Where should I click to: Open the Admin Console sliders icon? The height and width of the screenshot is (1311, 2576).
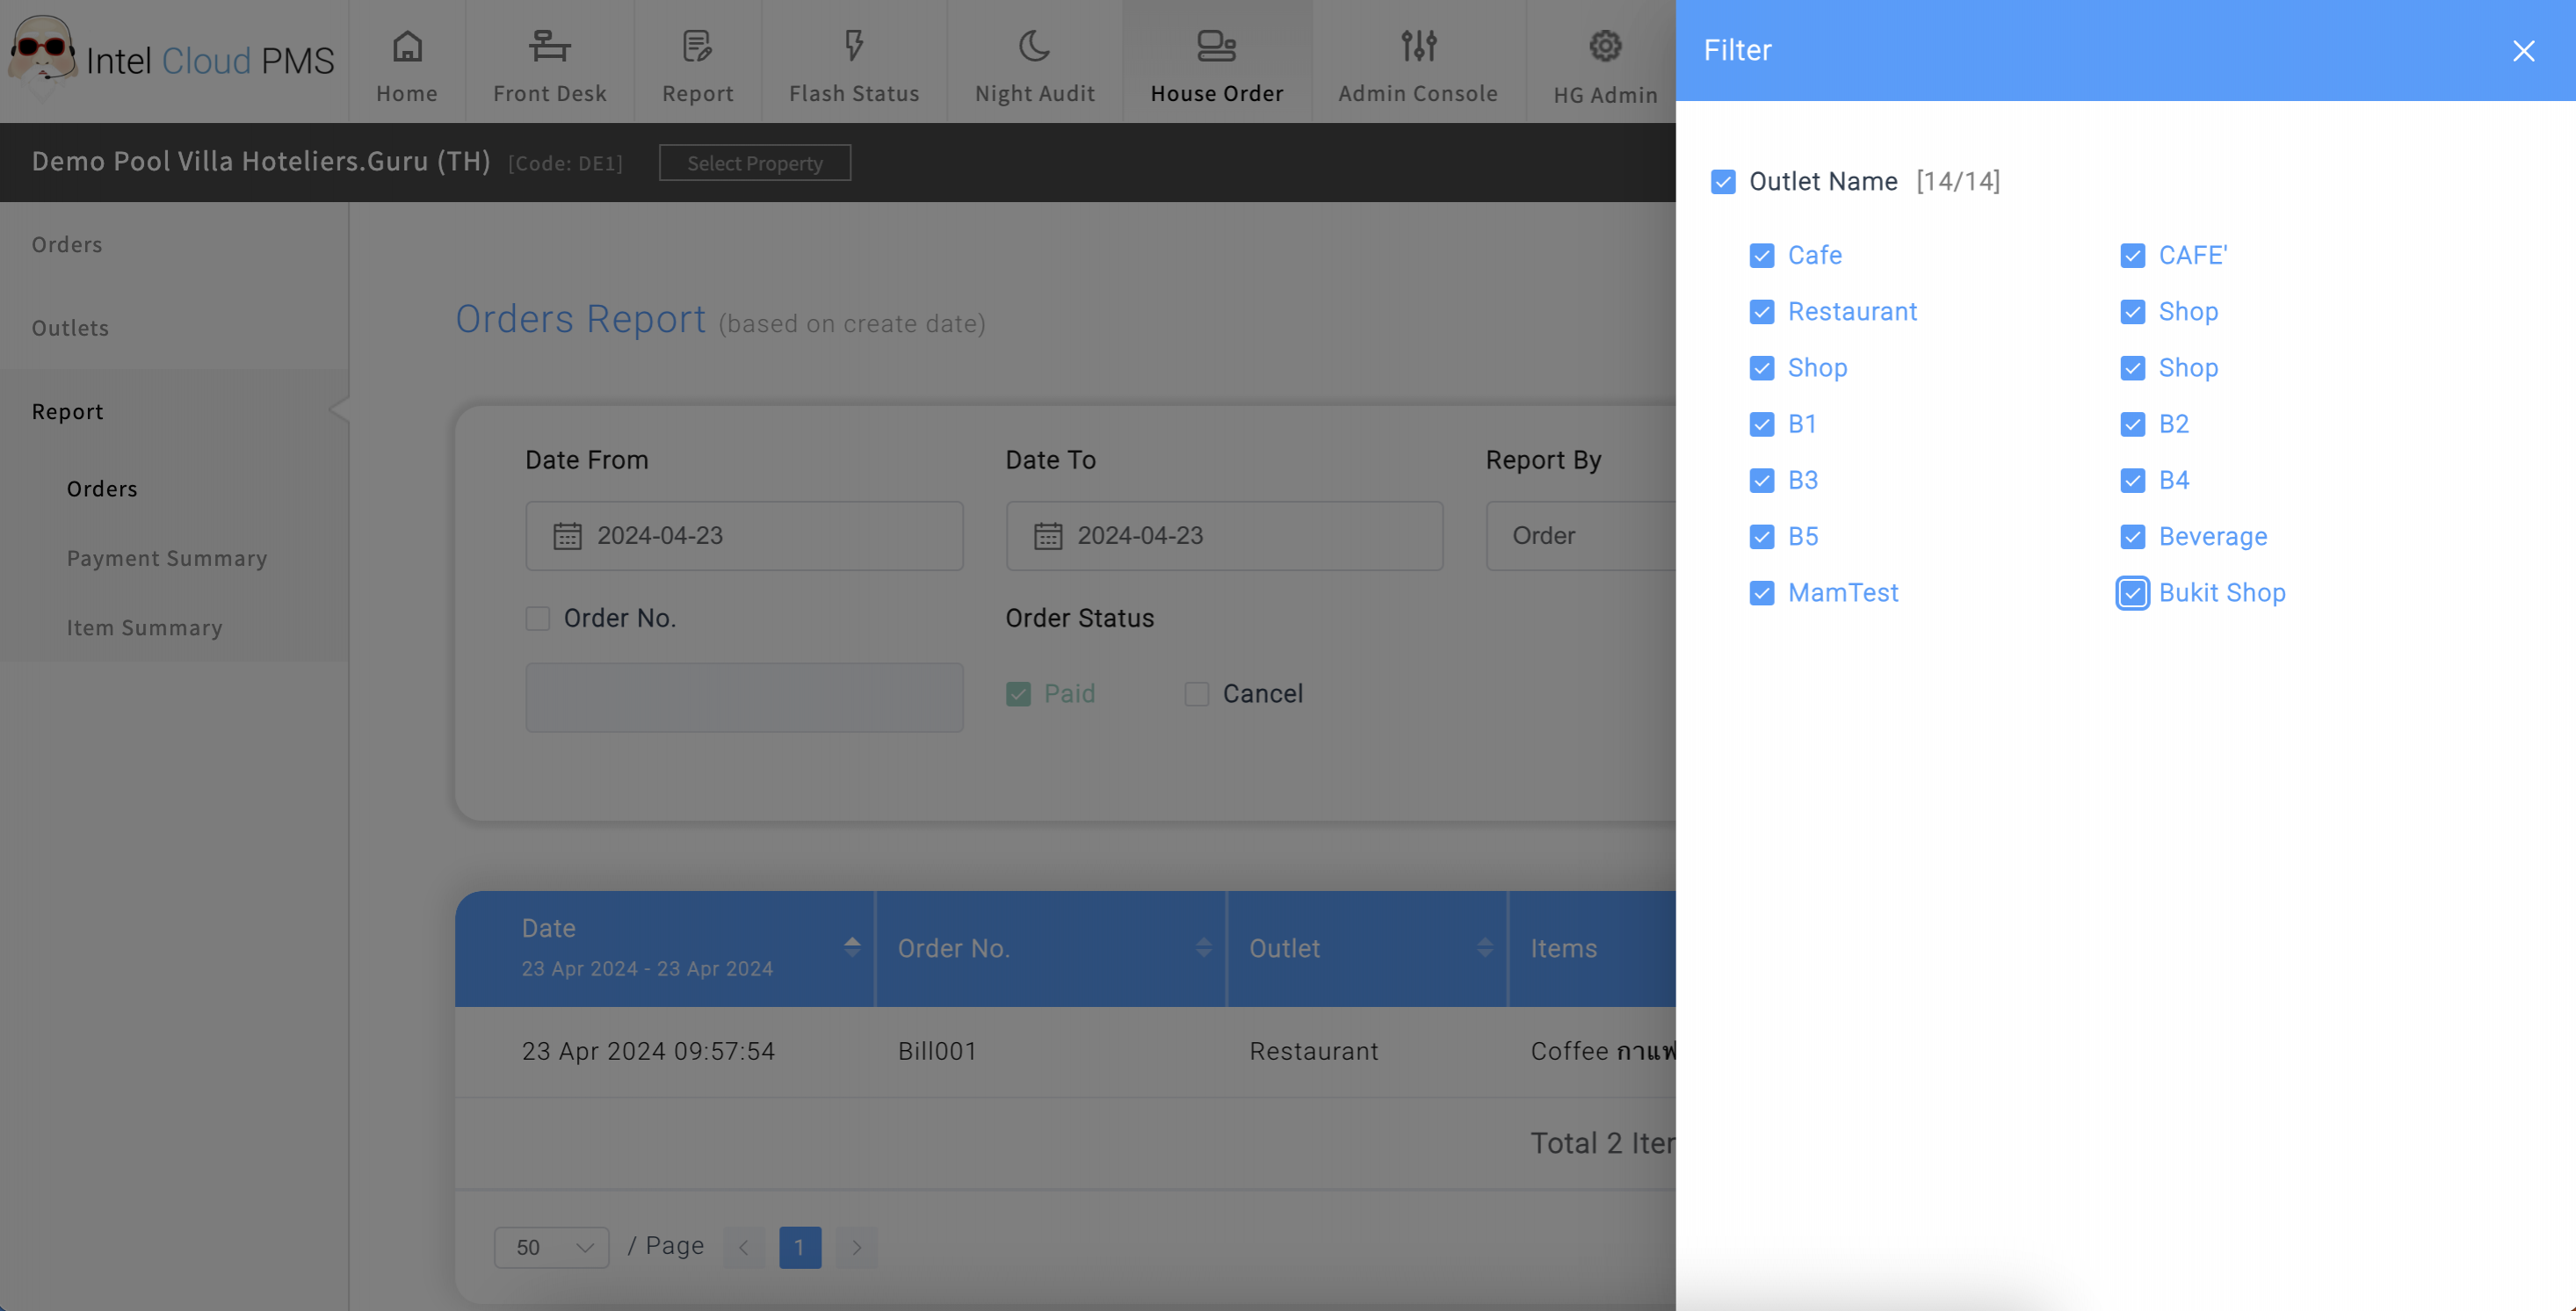(1418, 46)
